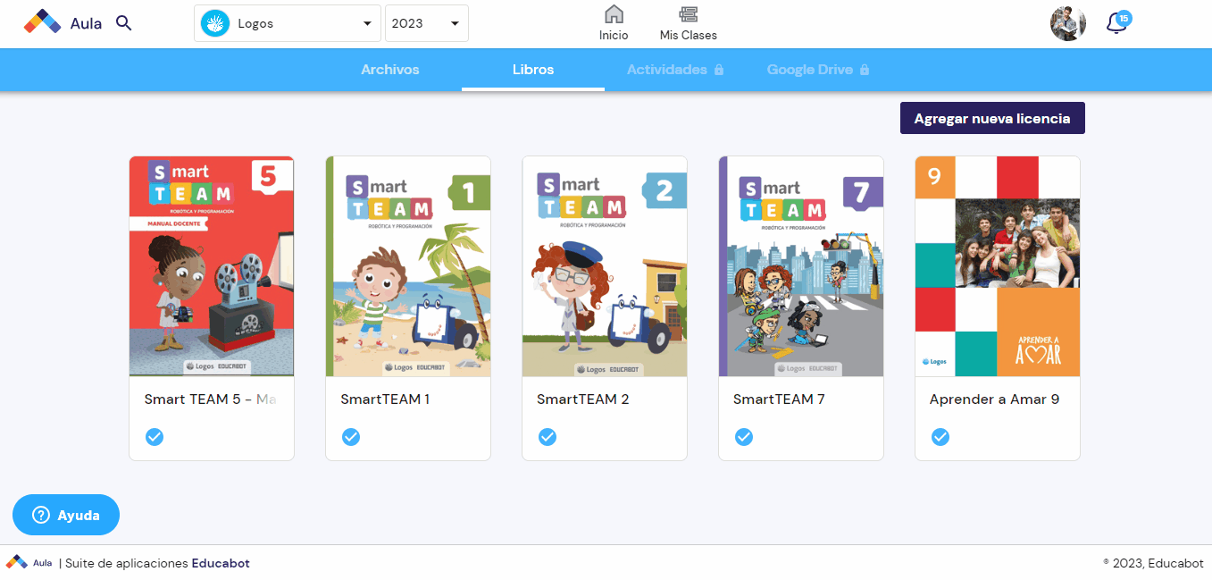
Task: Toggle checkmark on Aprender a Amar 9
Action: [940, 437]
